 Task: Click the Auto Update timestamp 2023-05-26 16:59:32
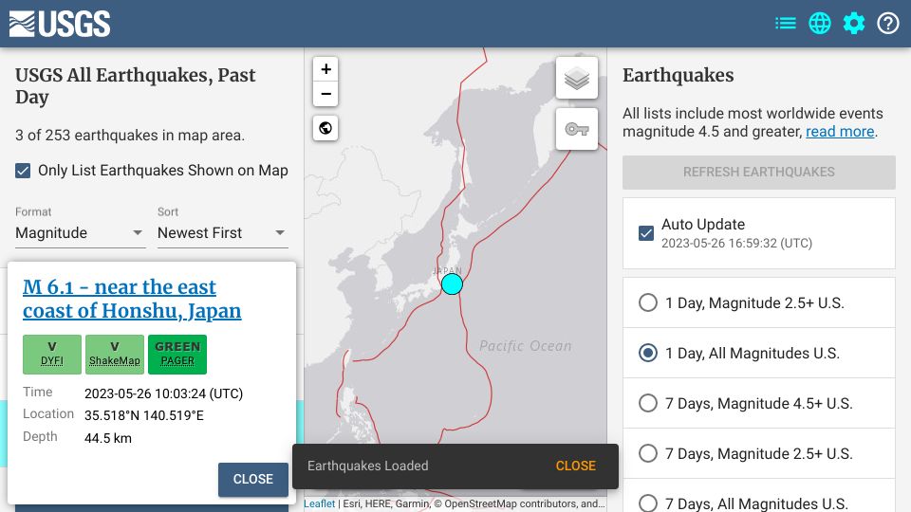point(736,244)
